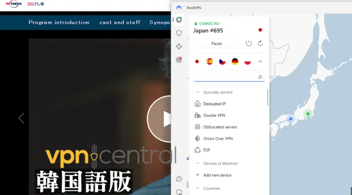Image resolution: width=352 pixels, height=195 pixels.
Task: Click the server list scrollbar
Action: point(268,97)
